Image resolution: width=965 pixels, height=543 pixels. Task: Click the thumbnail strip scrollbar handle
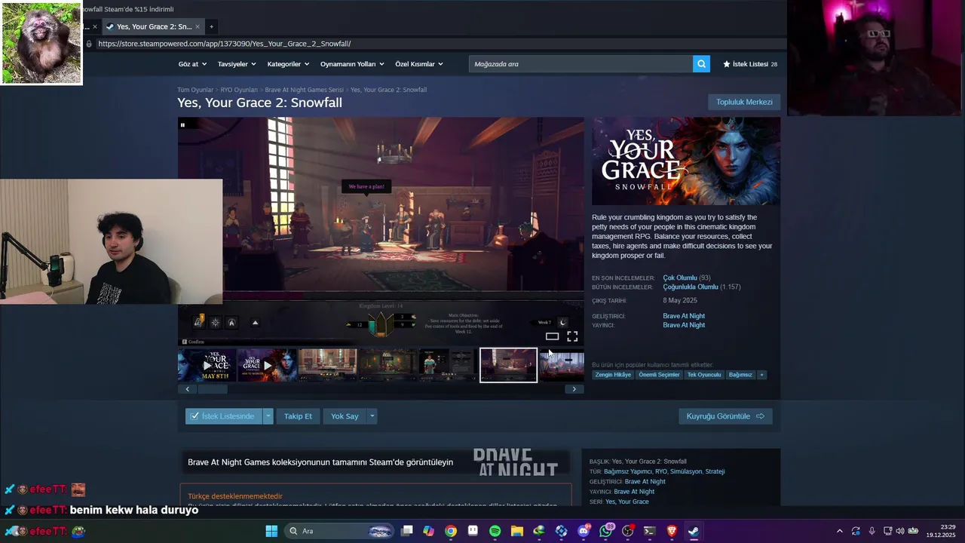[213, 389]
